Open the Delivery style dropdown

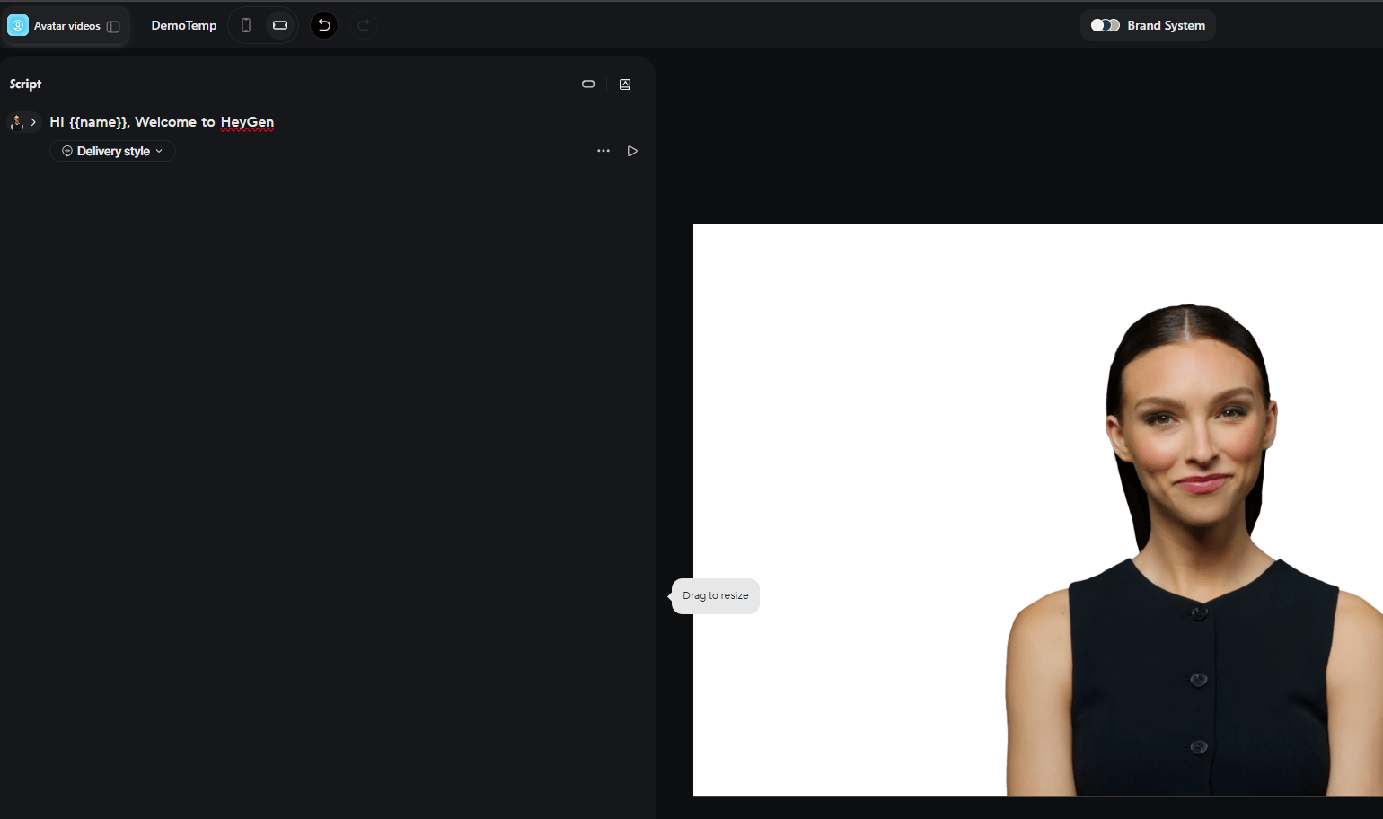[112, 151]
